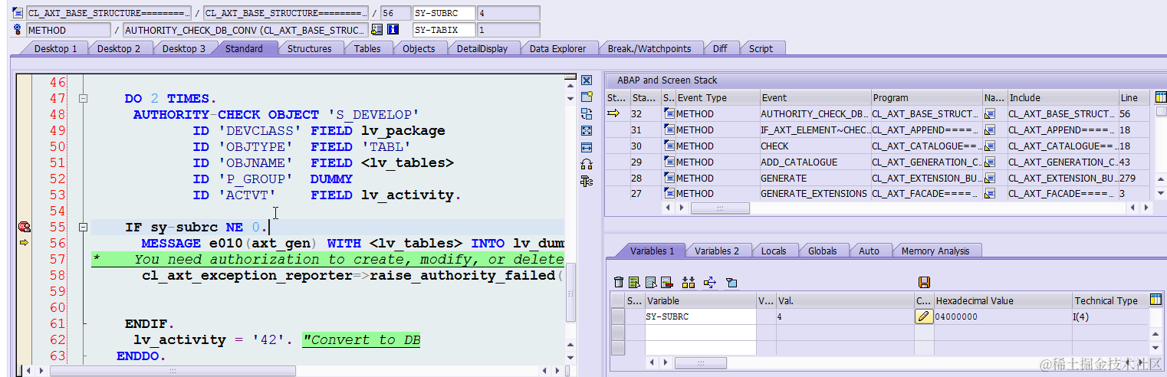Click the trash delete icon in the Variables toolbar
Image resolution: width=1167 pixels, height=377 pixels.
tap(619, 283)
